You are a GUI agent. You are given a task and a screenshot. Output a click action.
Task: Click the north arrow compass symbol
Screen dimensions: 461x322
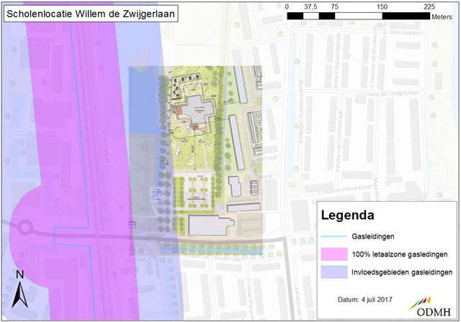[x=19, y=290]
